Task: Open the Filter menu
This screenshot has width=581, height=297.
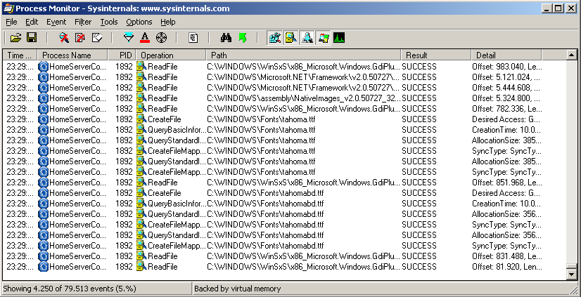Action: click(x=82, y=22)
